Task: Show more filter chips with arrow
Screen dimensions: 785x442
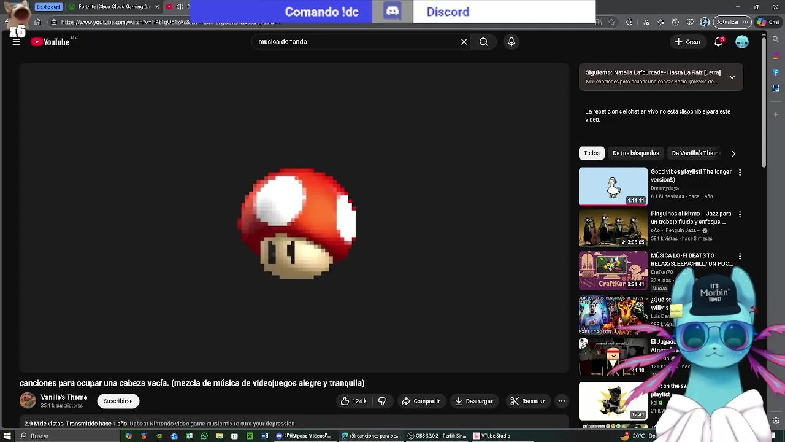Action: pyautogui.click(x=733, y=153)
